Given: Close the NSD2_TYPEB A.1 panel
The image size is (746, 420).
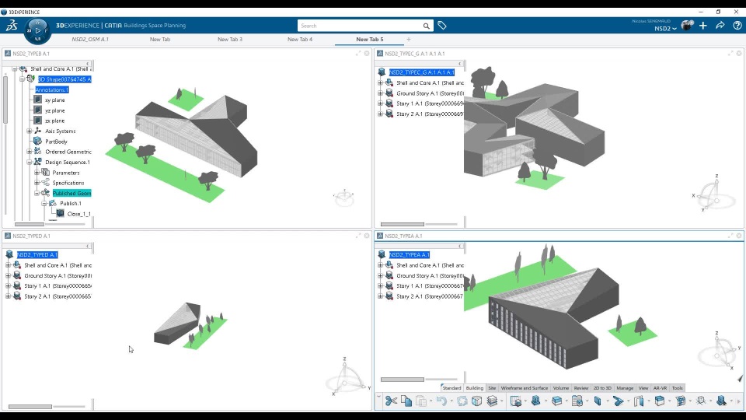Looking at the screenshot, I should coord(367,54).
